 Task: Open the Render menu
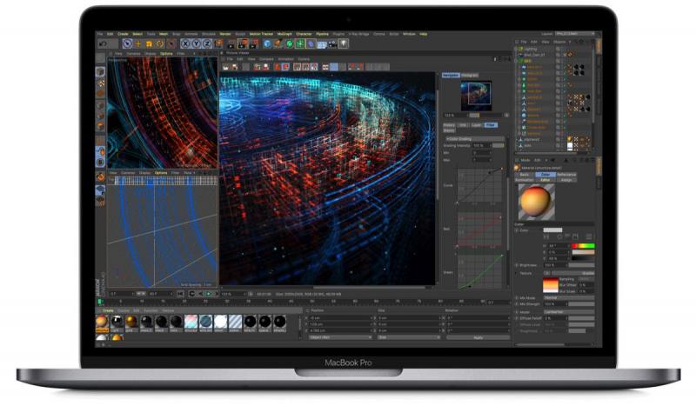click(225, 34)
